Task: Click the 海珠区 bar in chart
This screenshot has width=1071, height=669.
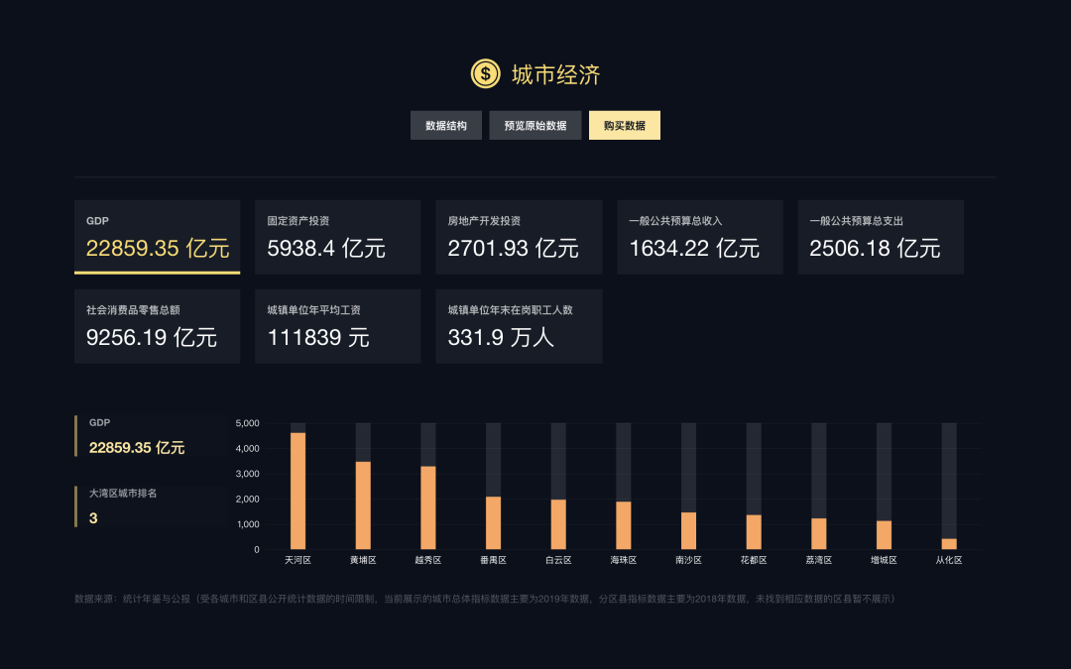Action: coord(624,525)
